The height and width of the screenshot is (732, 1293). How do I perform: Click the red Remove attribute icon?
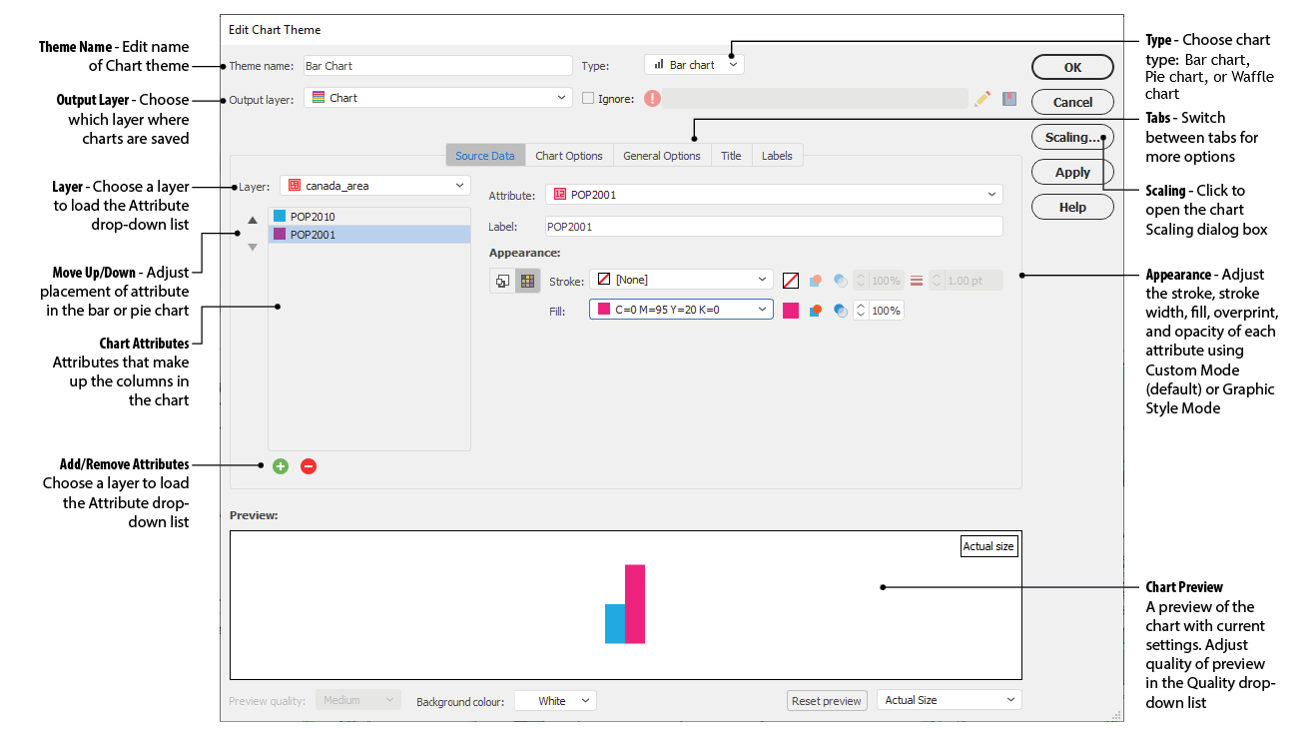tap(309, 466)
